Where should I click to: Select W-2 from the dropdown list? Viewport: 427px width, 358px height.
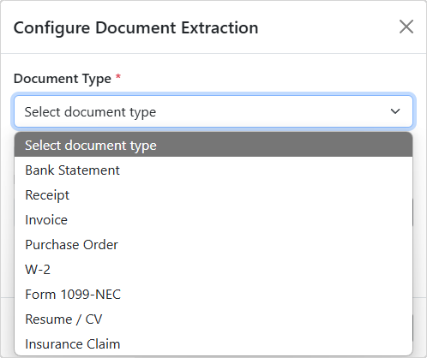tap(213, 270)
